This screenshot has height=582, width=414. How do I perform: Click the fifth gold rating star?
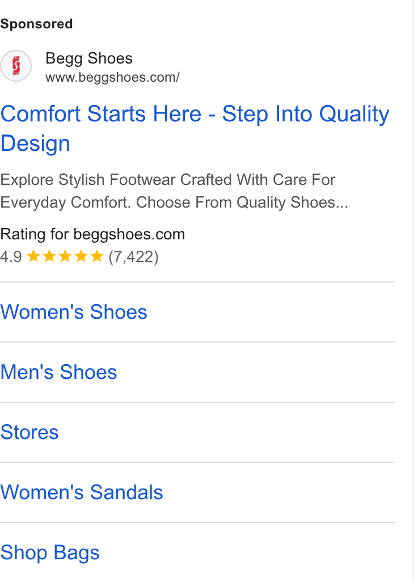pyautogui.click(x=97, y=256)
